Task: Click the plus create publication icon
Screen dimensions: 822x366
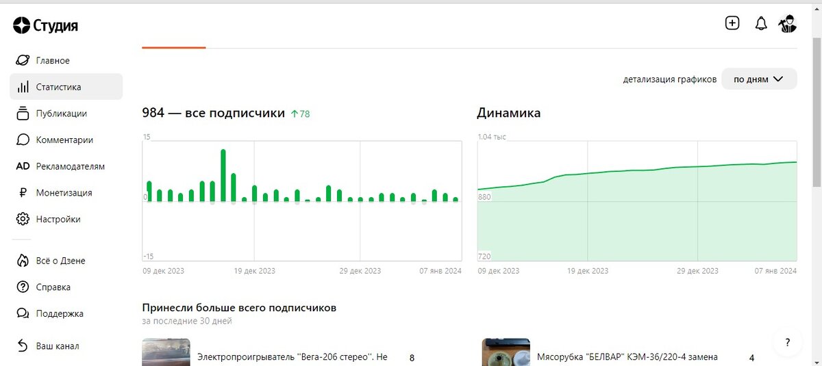Action: [x=732, y=23]
